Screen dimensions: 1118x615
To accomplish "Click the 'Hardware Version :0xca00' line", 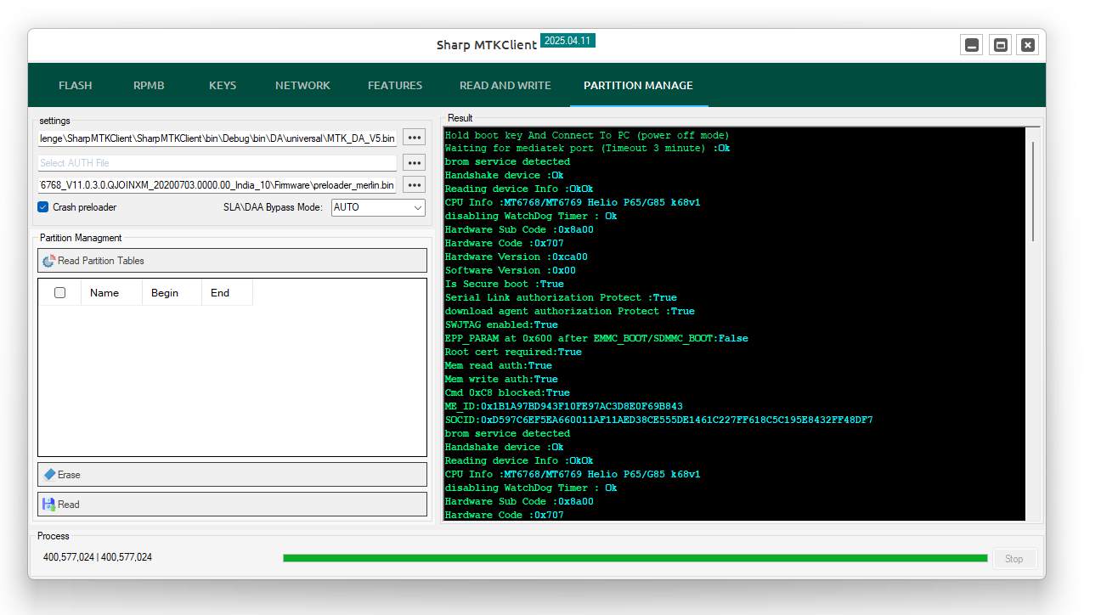I will (517, 257).
